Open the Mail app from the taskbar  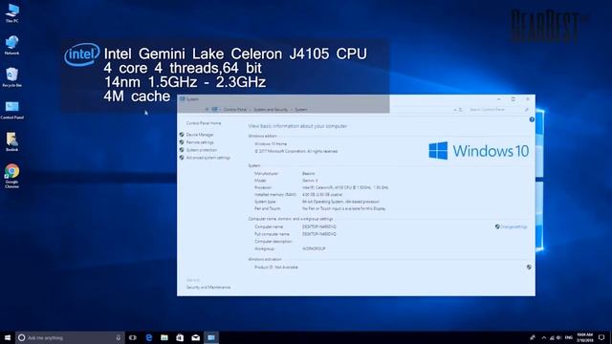point(195,337)
